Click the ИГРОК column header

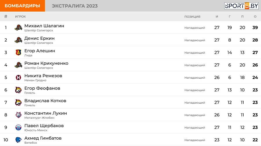click(x=20, y=17)
